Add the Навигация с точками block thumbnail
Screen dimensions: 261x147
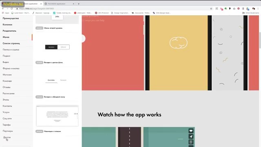click(x=57, y=116)
